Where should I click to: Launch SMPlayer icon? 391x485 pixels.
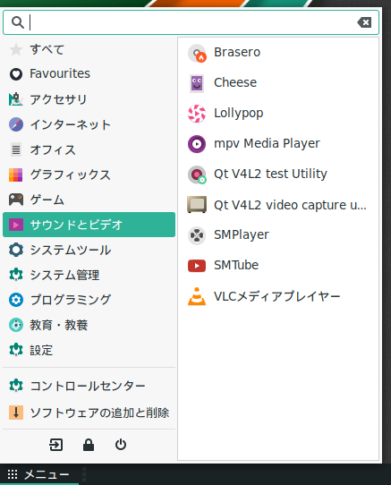197,235
